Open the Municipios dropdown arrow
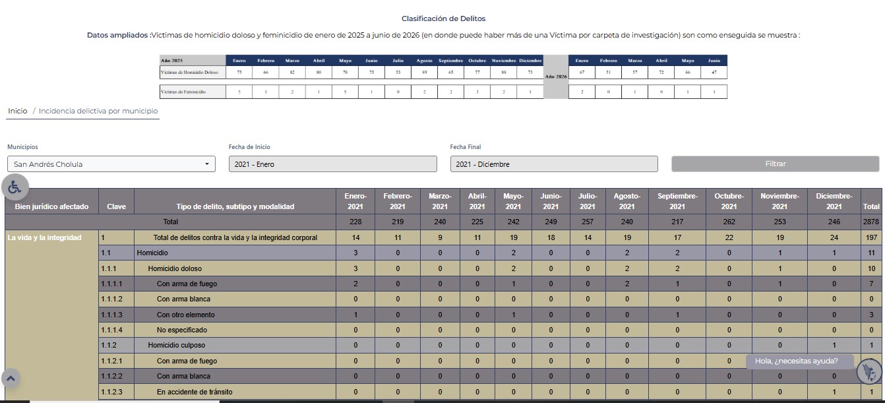885x403 pixels. [206, 164]
